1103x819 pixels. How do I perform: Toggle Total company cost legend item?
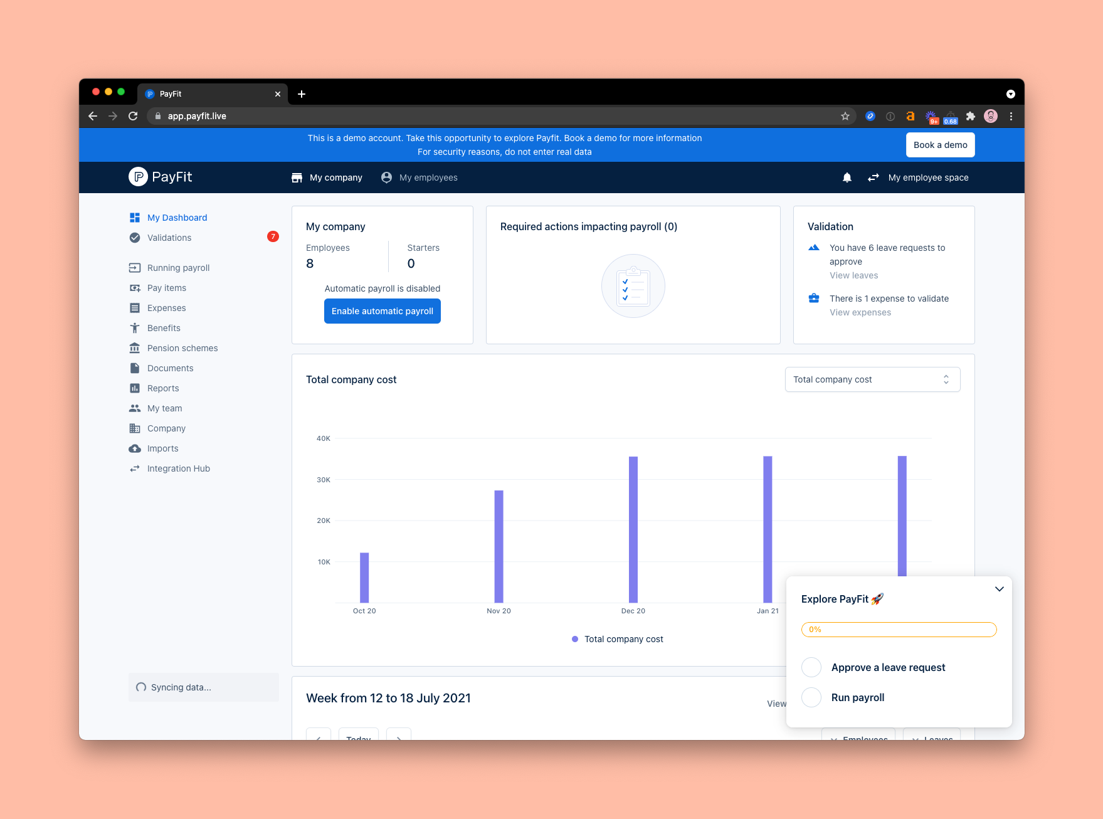tap(618, 639)
